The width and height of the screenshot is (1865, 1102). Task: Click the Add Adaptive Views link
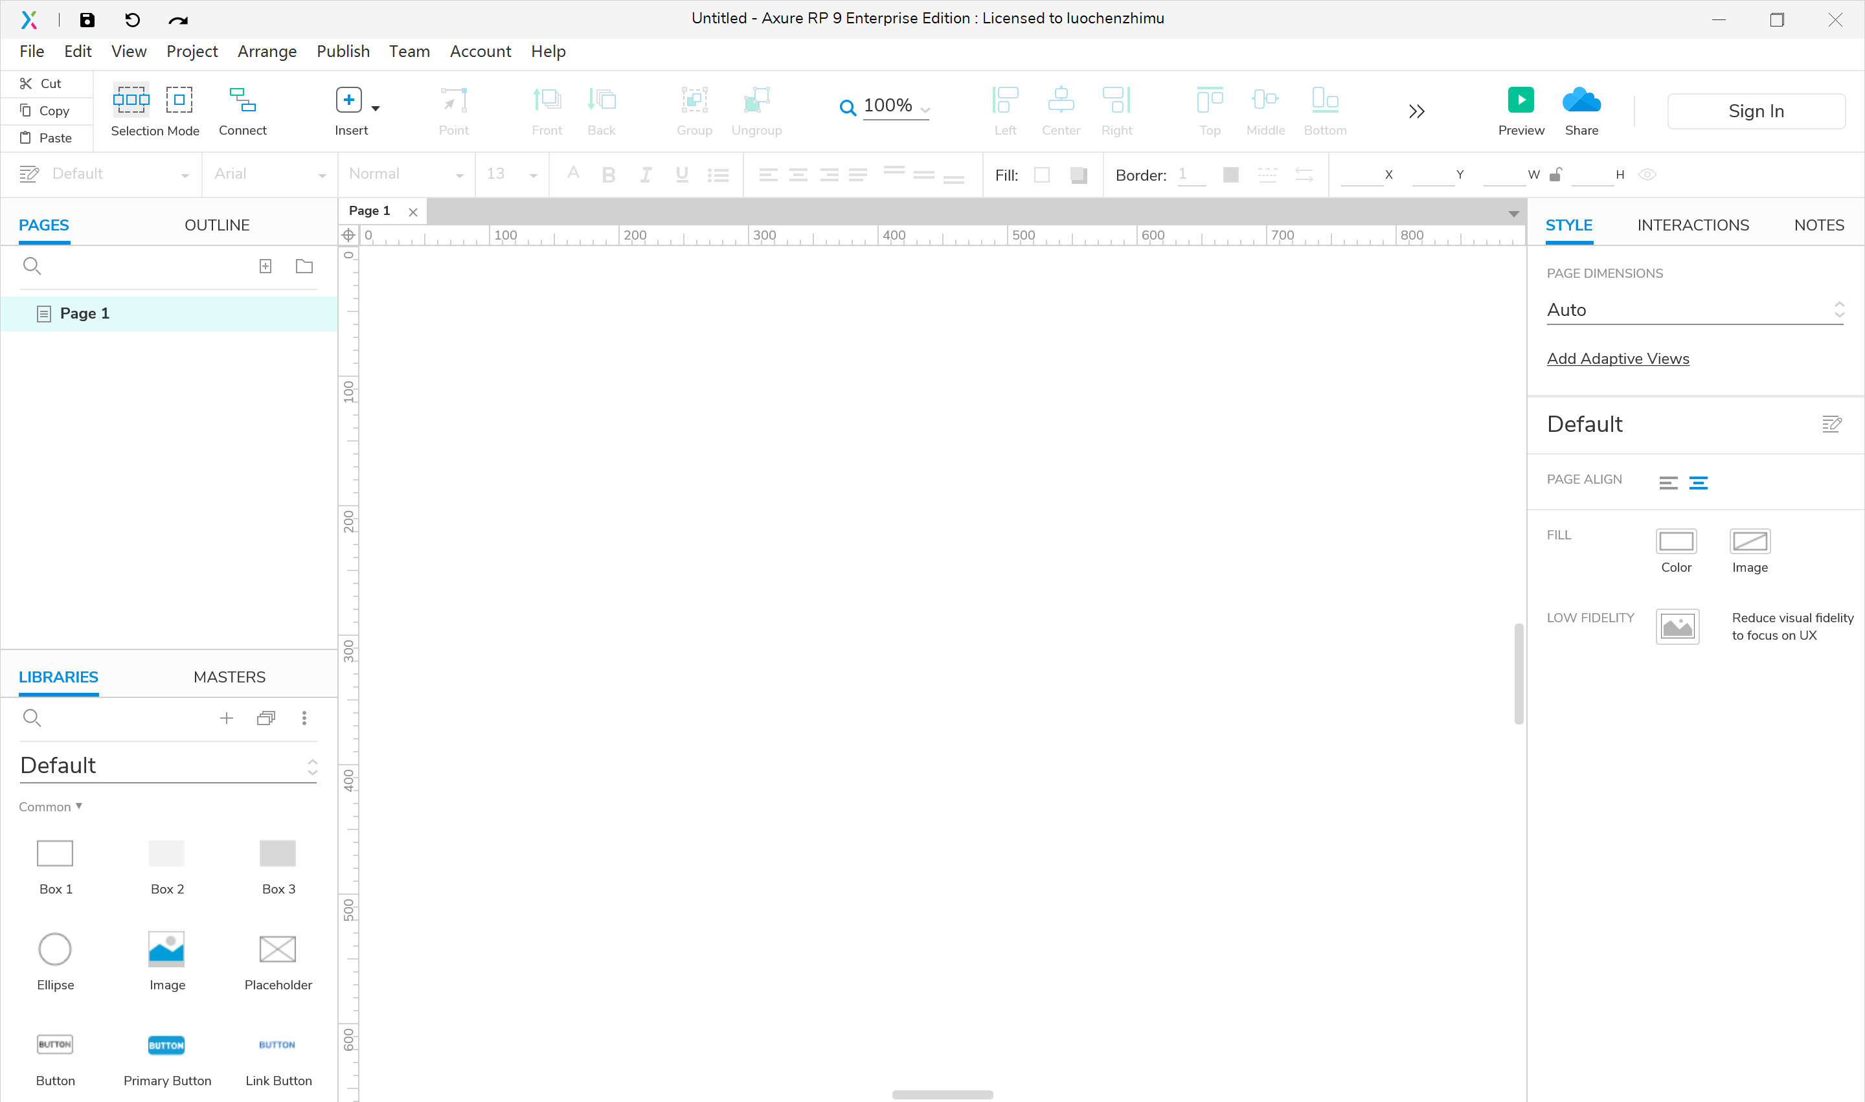[x=1618, y=358]
